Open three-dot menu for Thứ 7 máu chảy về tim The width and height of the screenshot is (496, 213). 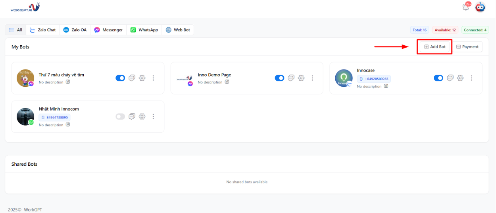pos(153,78)
